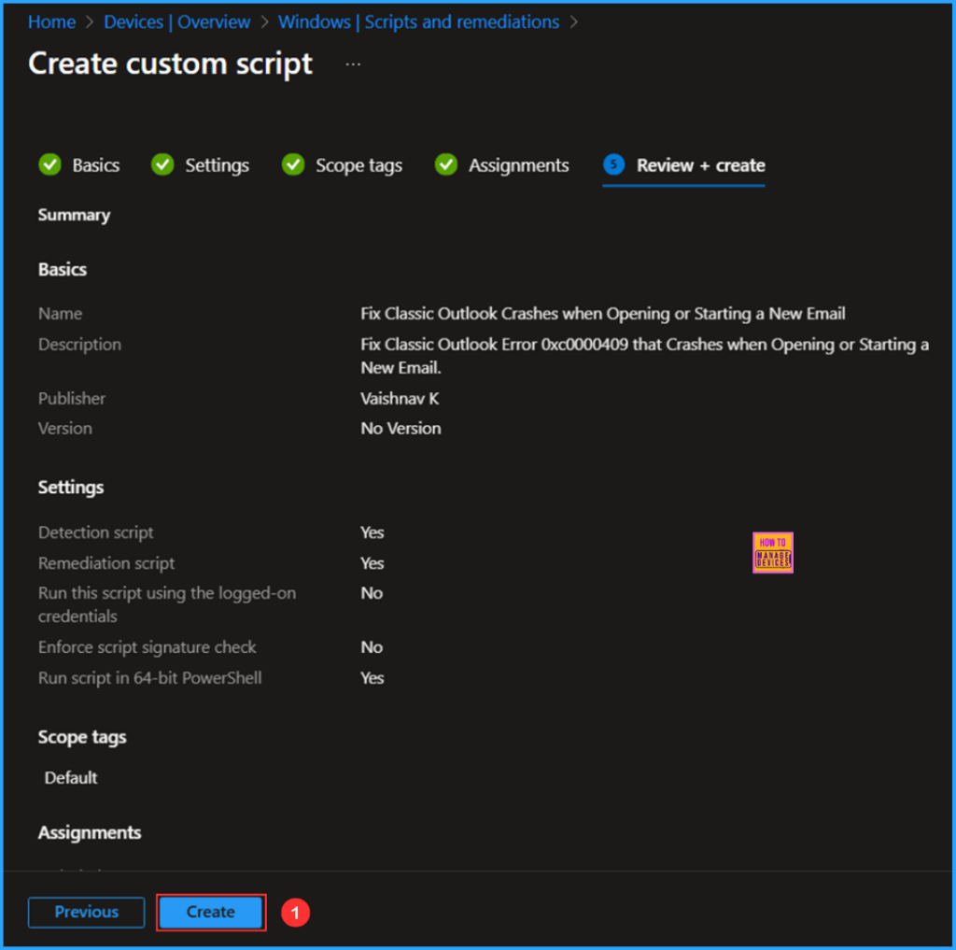Click the green checkmark icon next to Basics

click(50, 164)
